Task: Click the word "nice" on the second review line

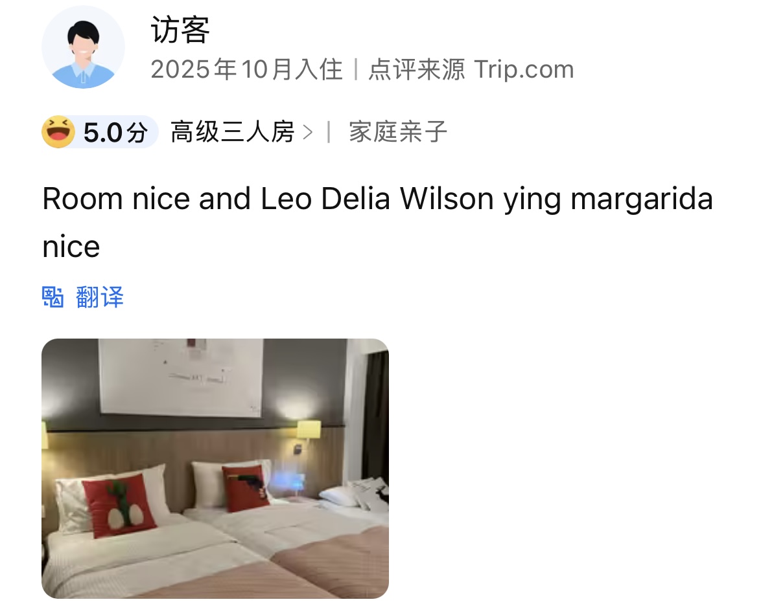Action: tap(71, 247)
